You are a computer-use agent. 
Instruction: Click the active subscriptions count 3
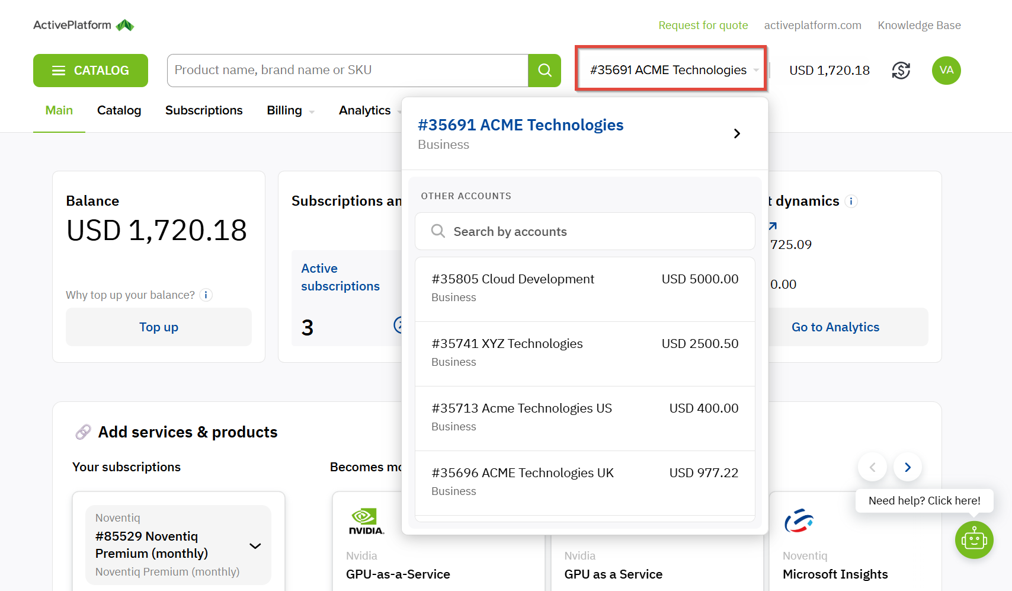(x=308, y=328)
